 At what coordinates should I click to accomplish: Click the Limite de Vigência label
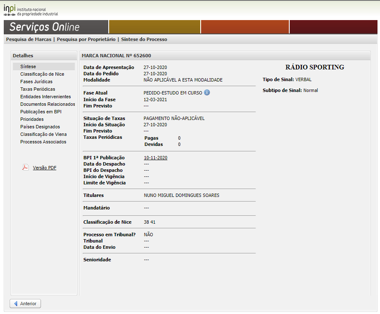coord(105,183)
